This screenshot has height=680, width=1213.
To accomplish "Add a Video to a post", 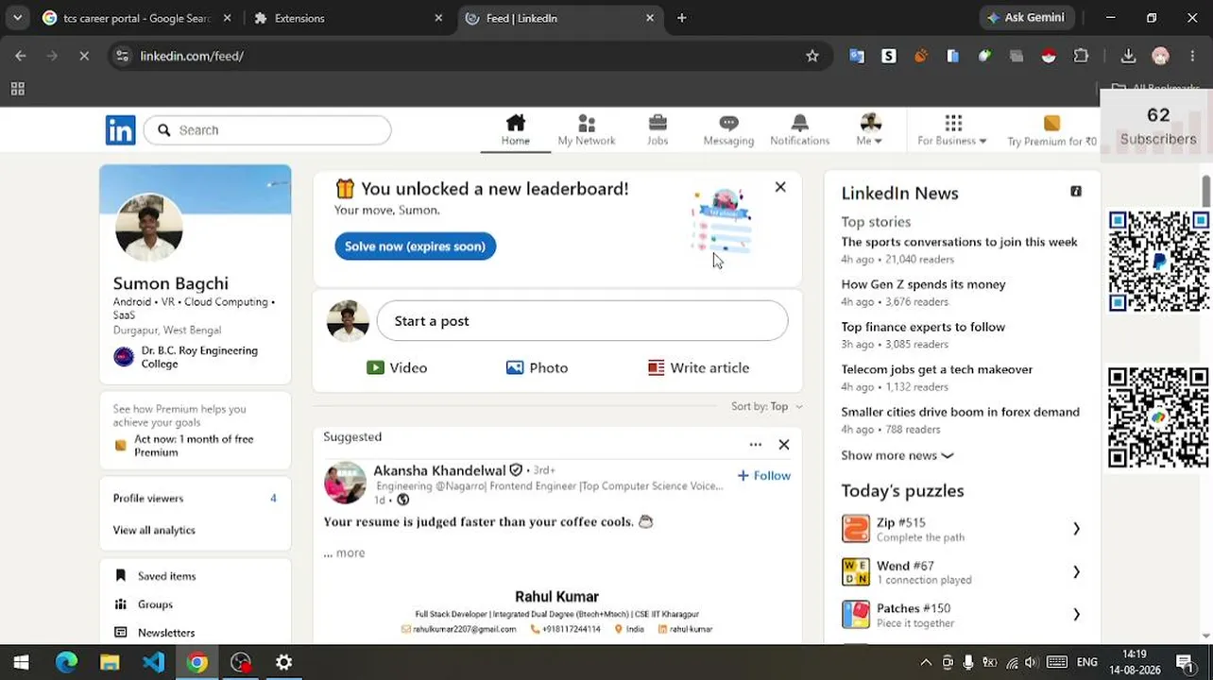I will tap(397, 367).
